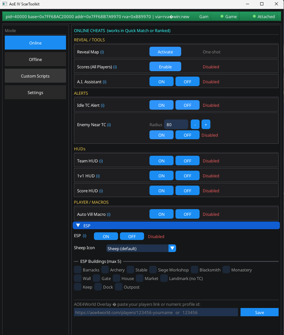Check the Blacksmith ESP building option

pyautogui.click(x=194, y=270)
